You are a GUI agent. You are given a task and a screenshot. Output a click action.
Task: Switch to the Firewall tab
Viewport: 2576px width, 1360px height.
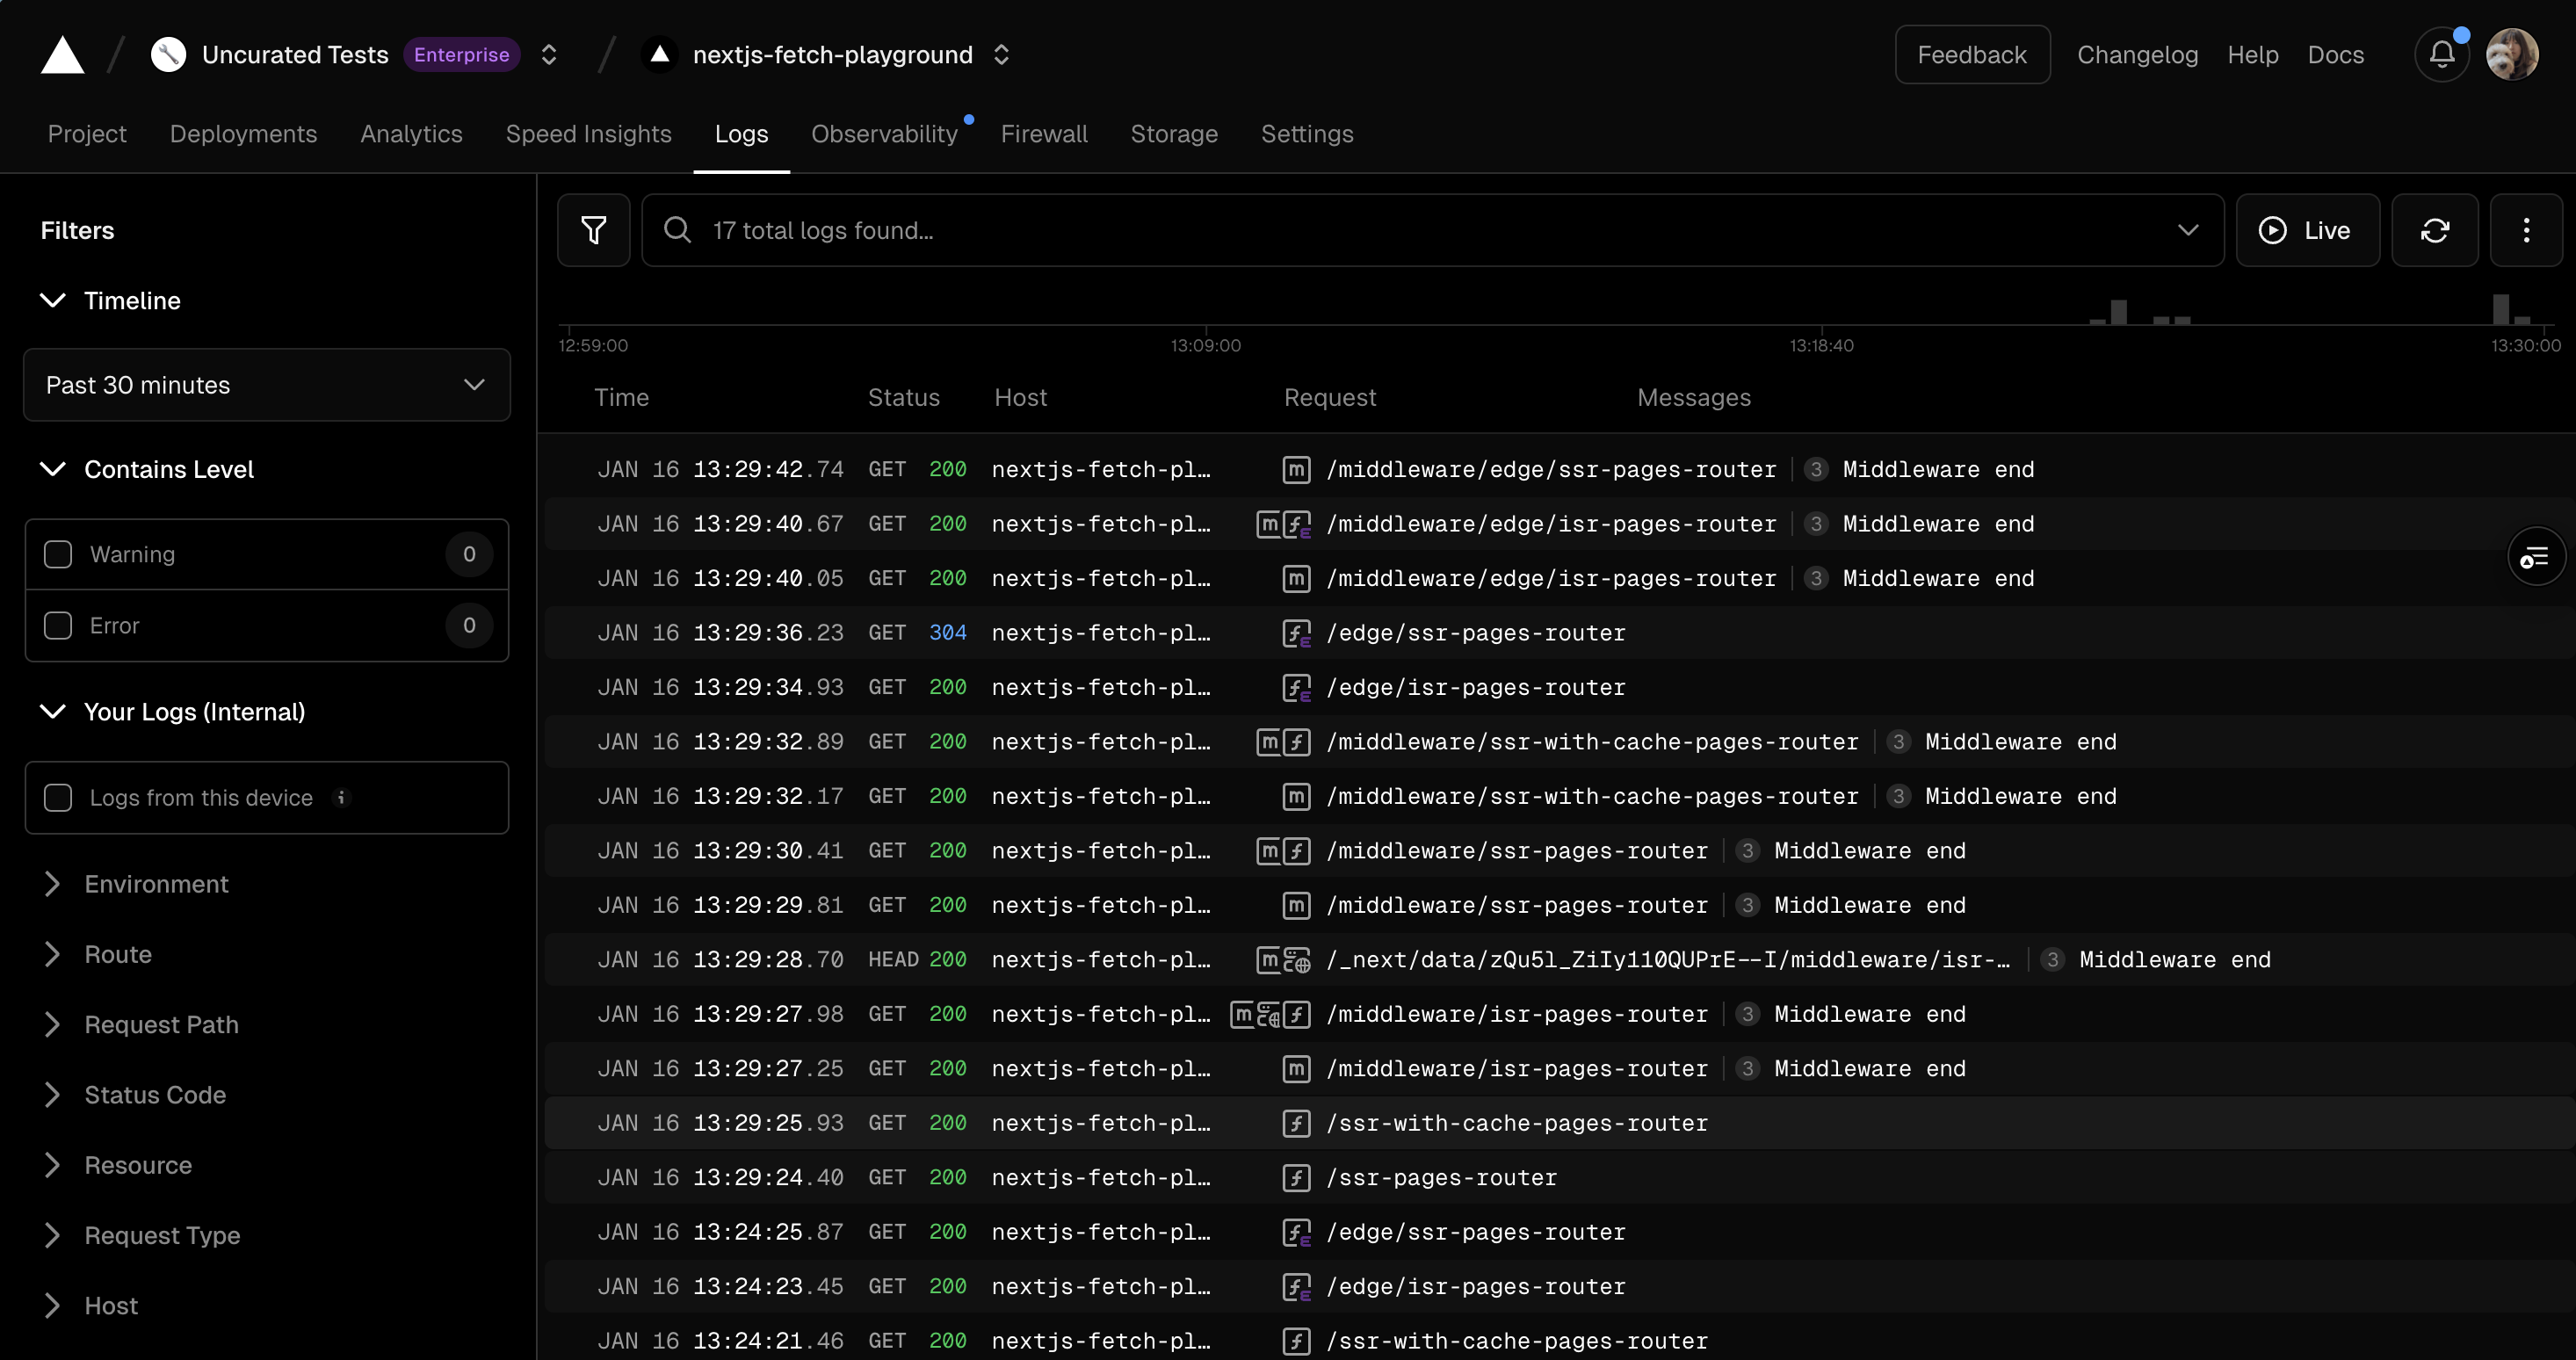point(1044,134)
